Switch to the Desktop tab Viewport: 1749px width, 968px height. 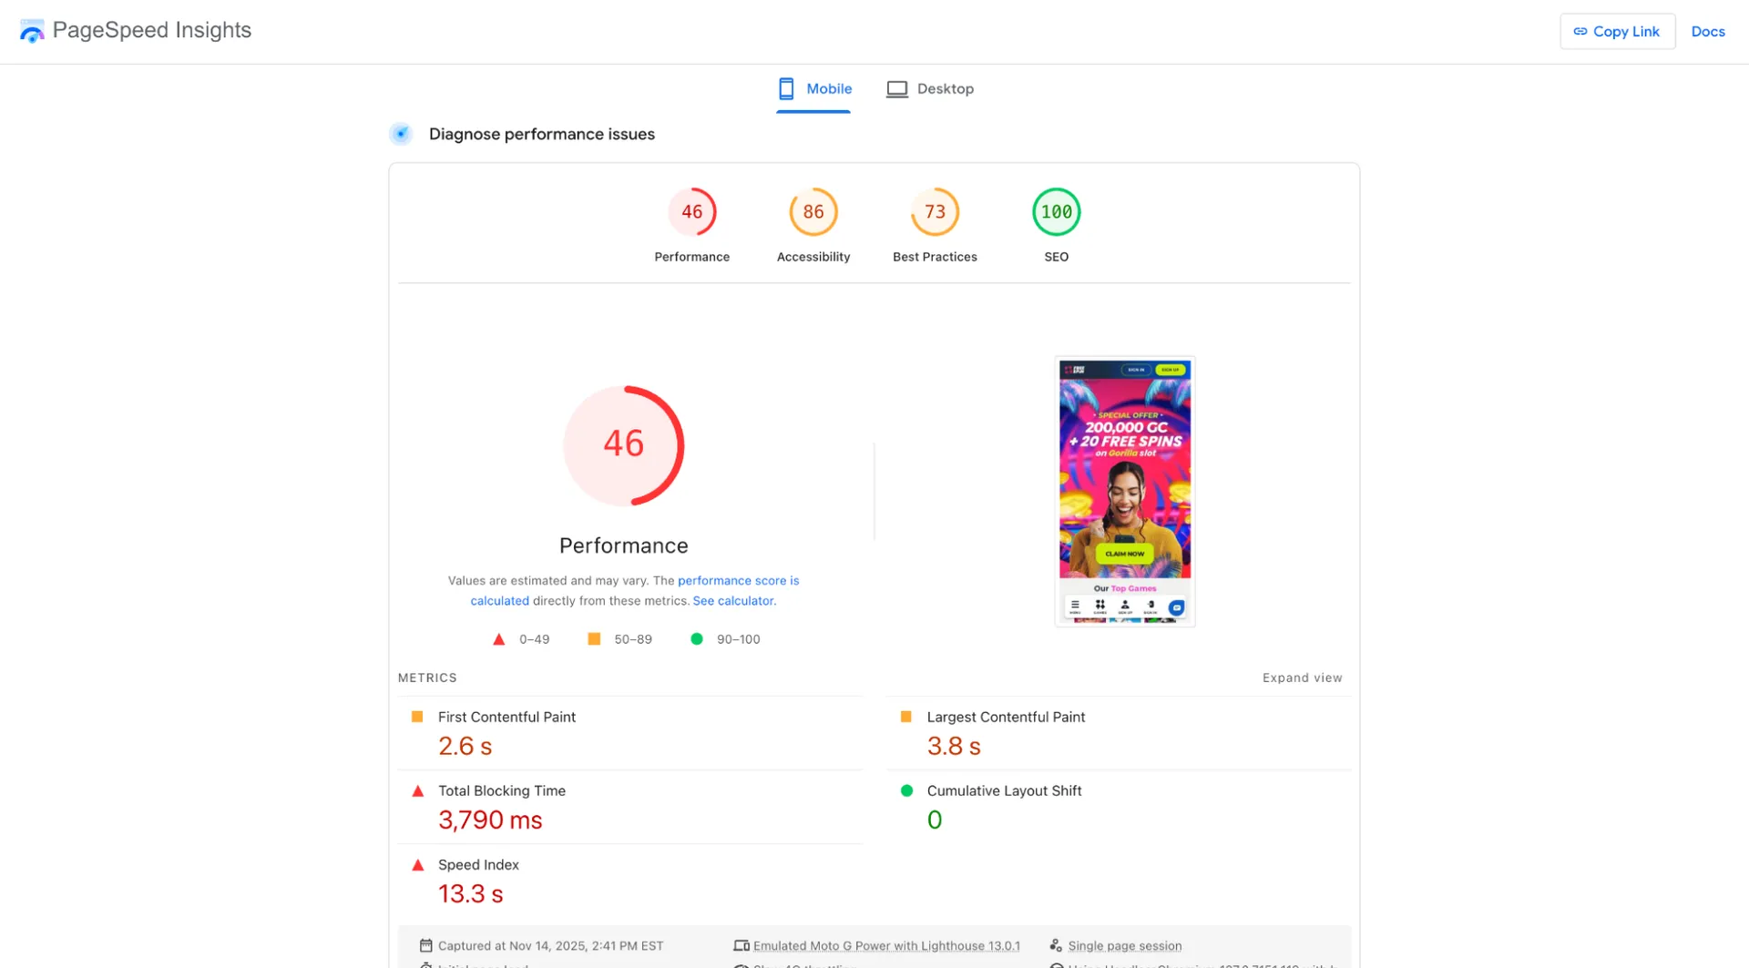(930, 88)
